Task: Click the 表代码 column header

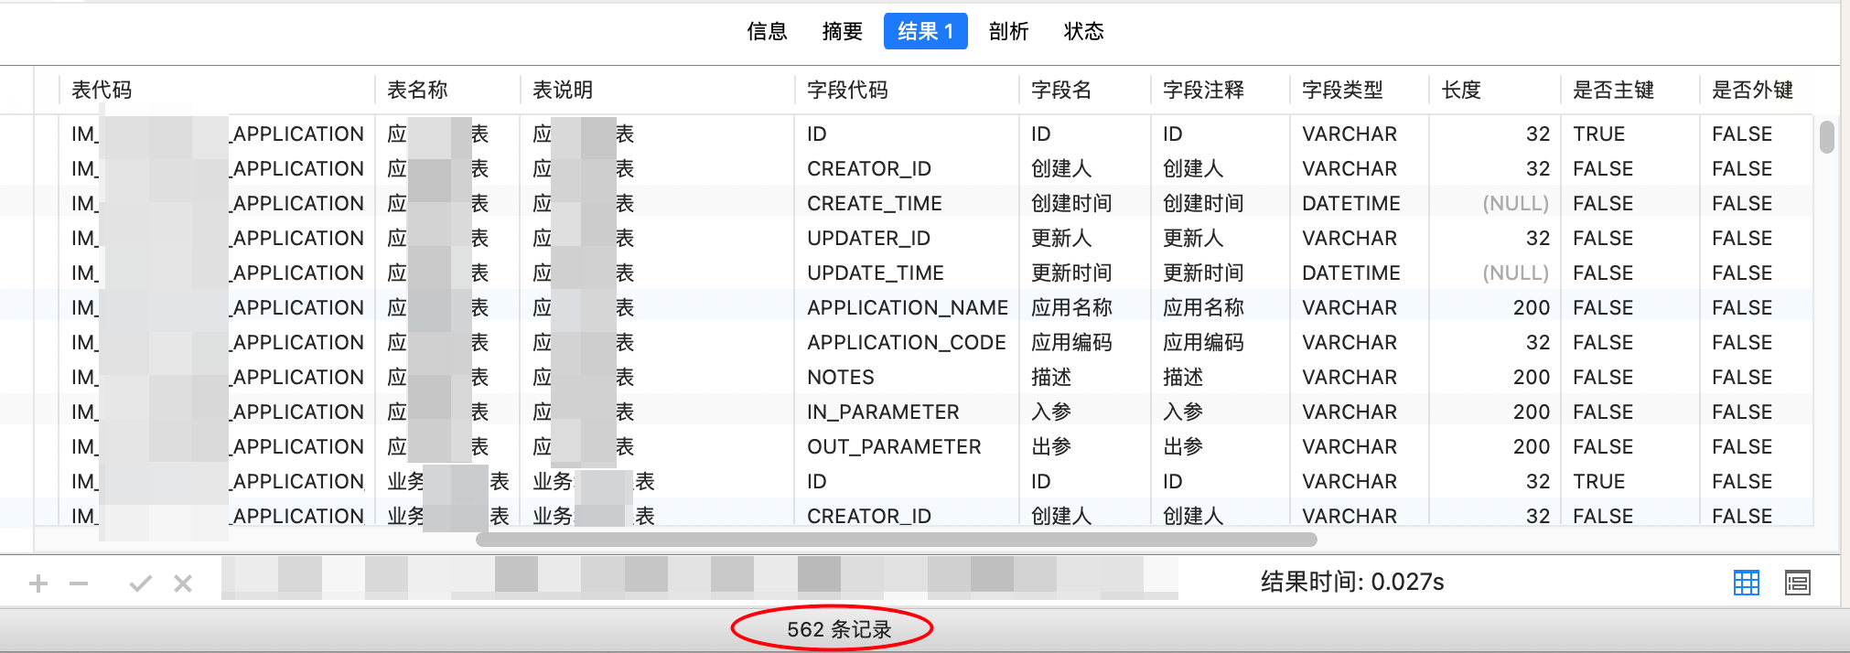Action: [102, 90]
